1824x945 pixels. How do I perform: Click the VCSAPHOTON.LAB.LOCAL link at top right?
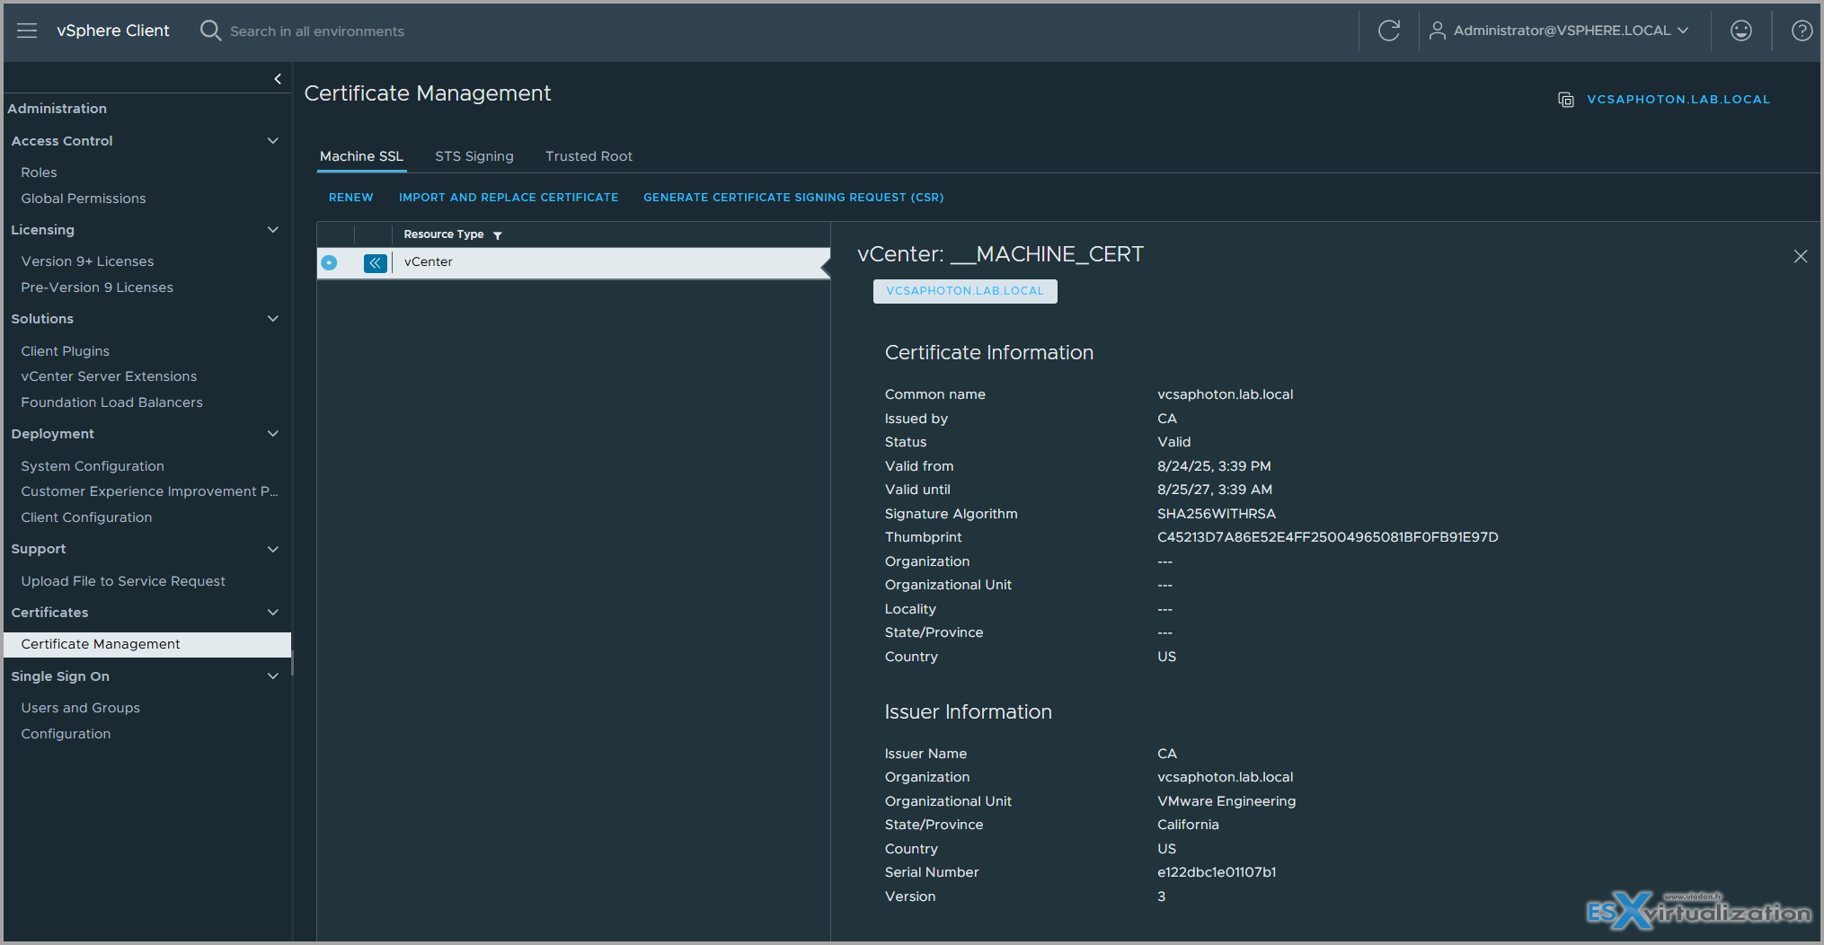pyautogui.click(x=1678, y=100)
